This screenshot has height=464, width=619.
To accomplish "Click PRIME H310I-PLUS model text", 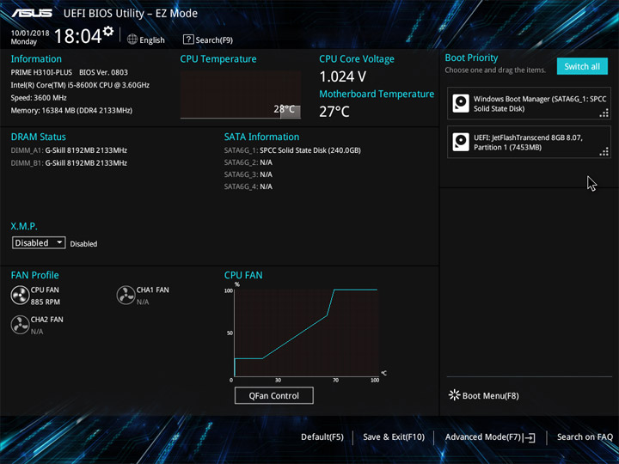I will tap(41, 72).
